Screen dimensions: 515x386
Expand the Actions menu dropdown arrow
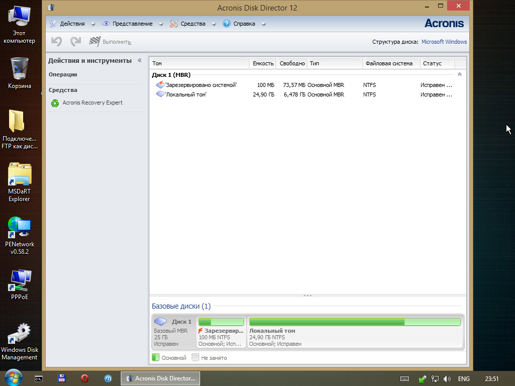[x=93, y=24]
